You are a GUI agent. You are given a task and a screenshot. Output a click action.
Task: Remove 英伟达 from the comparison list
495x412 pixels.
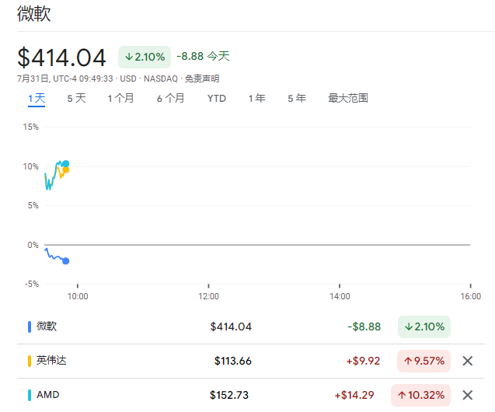(467, 361)
